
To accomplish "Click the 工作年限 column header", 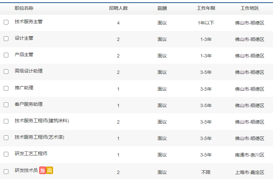I will pos(206,8).
